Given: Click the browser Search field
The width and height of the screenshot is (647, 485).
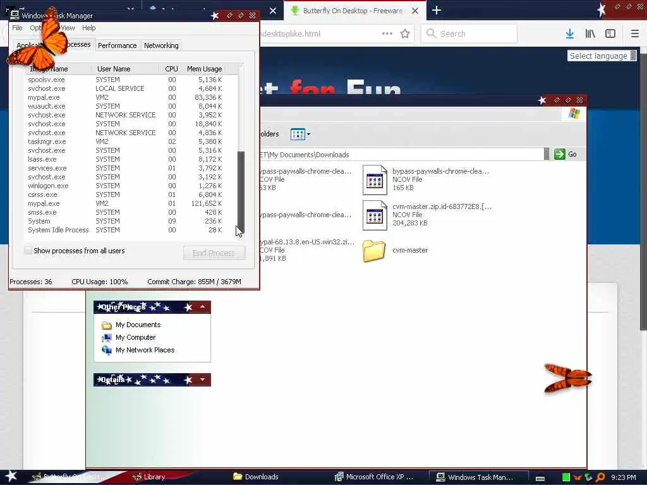Looking at the screenshot, I should coord(469,33).
